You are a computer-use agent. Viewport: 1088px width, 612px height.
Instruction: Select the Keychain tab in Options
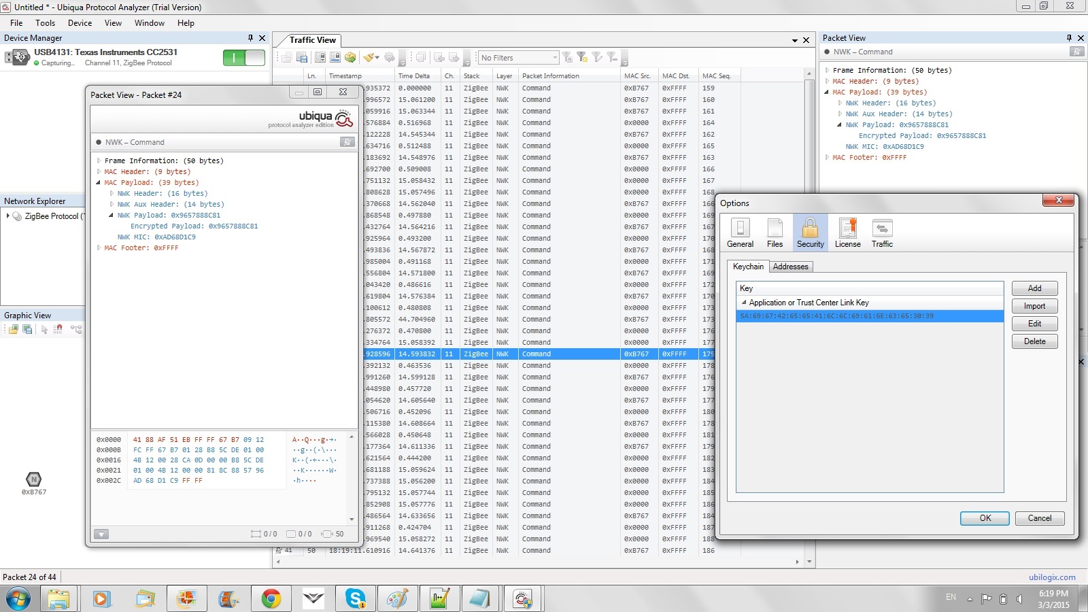point(748,267)
